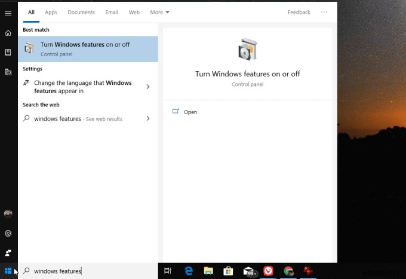Click the language settings icon
The width and height of the screenshot is (406, 279).
[x=26, y=82]
